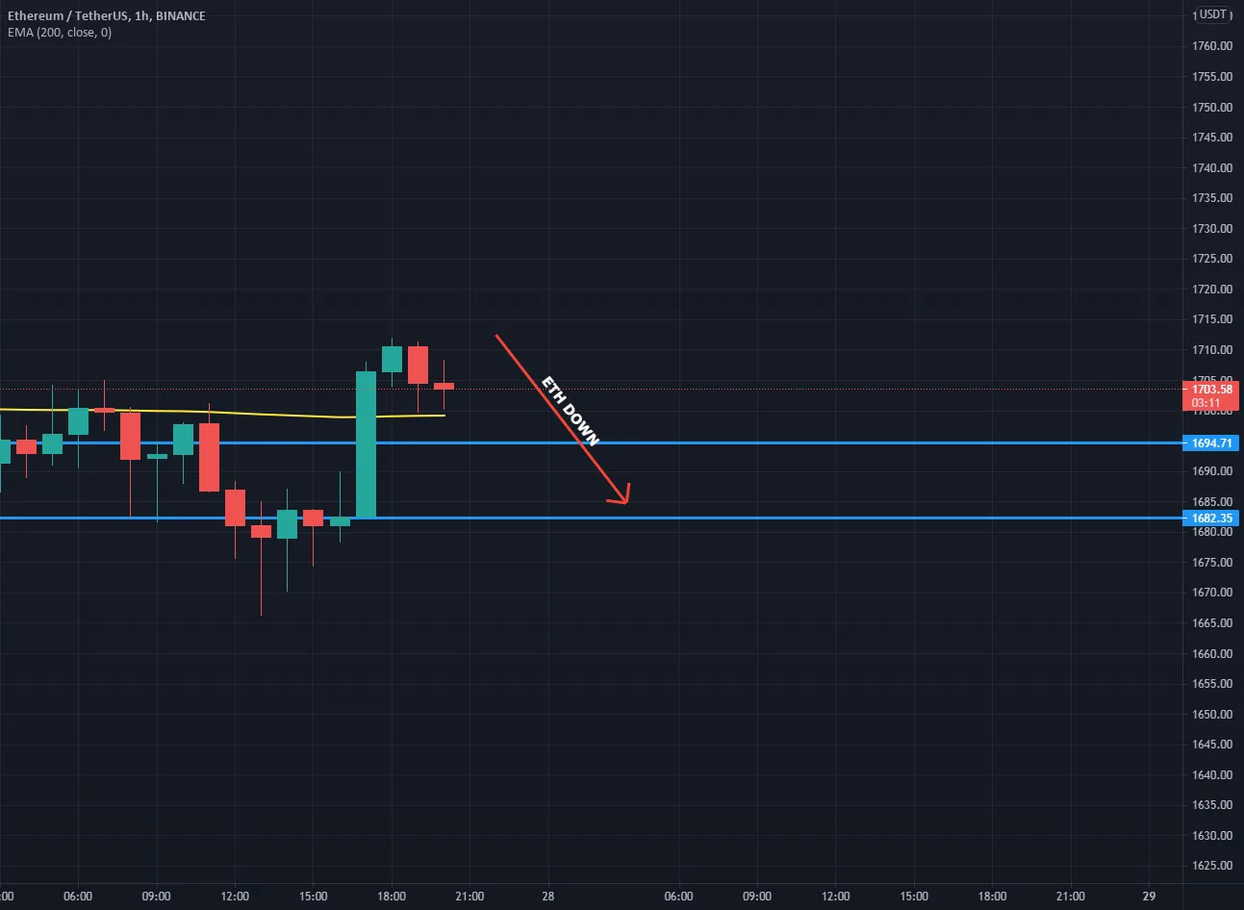The image size is (1244, 910).
Task: Click the USDT currency button
Action: coord(1212,14)
